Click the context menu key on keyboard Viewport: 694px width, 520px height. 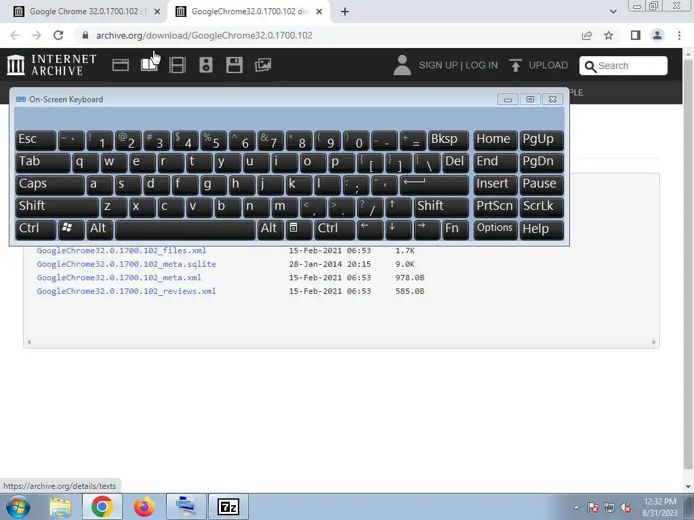click(x=299, y=229)
